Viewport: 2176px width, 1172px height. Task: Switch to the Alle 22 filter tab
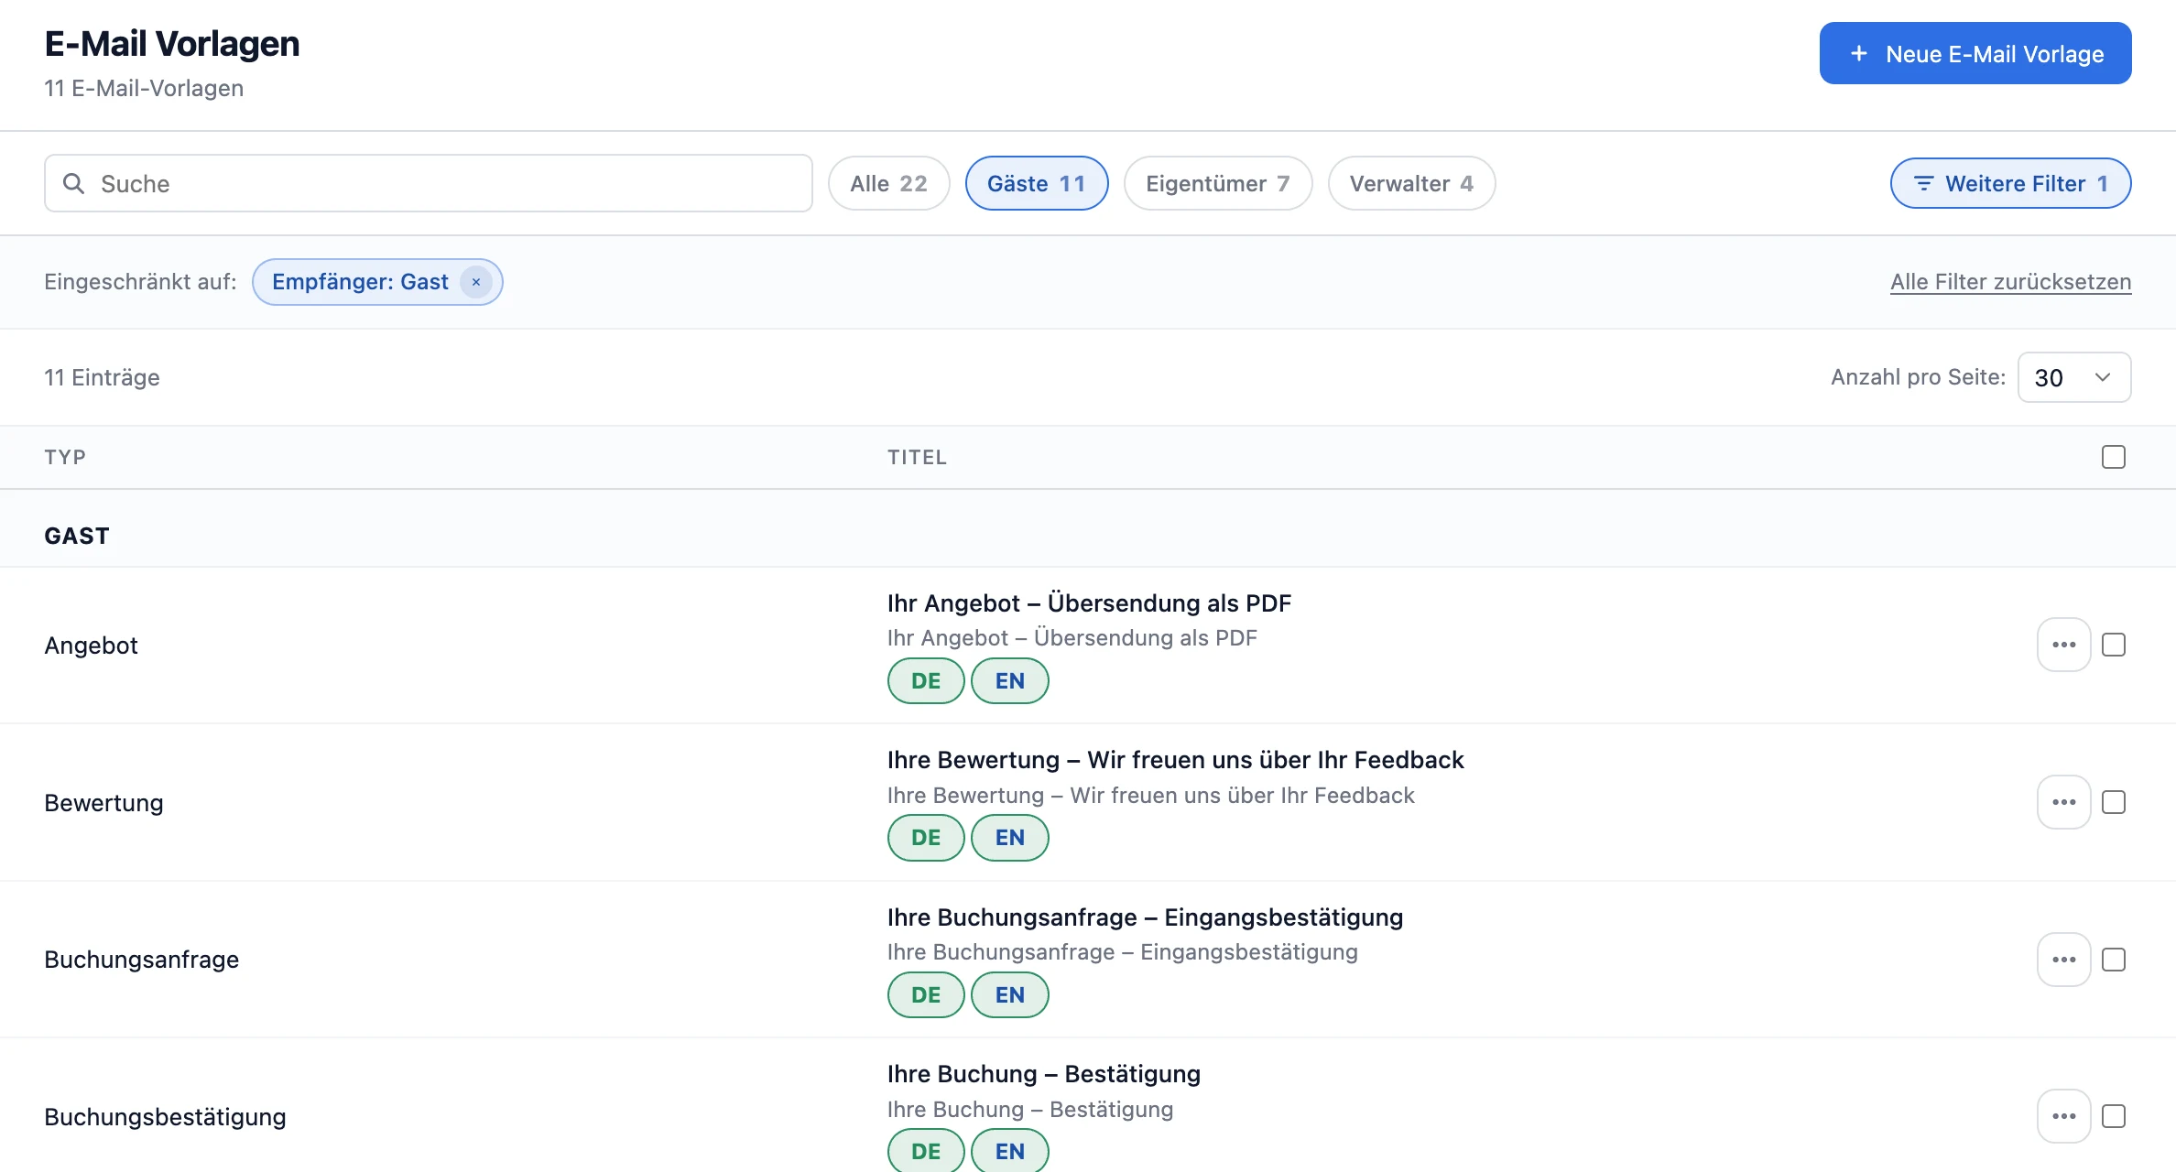(888, 183)
